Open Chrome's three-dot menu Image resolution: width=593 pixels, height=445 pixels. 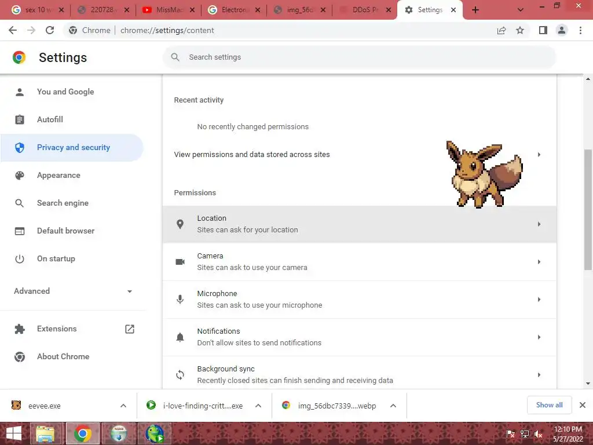coord(580,30)
